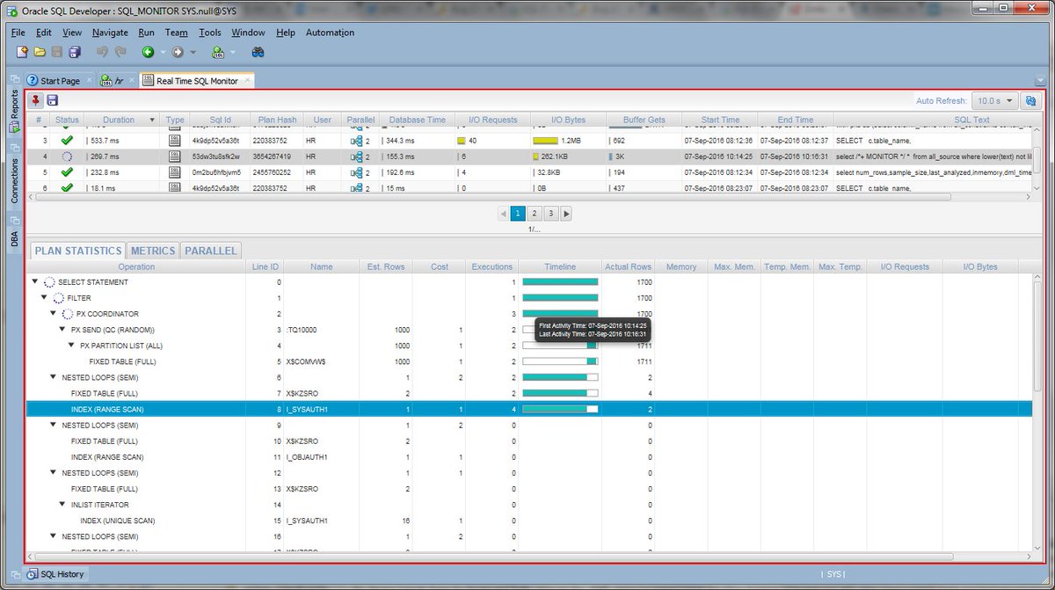Switch to the METRICS tab
This screenshot has height=590, width=1055.
tap(153, 251)
